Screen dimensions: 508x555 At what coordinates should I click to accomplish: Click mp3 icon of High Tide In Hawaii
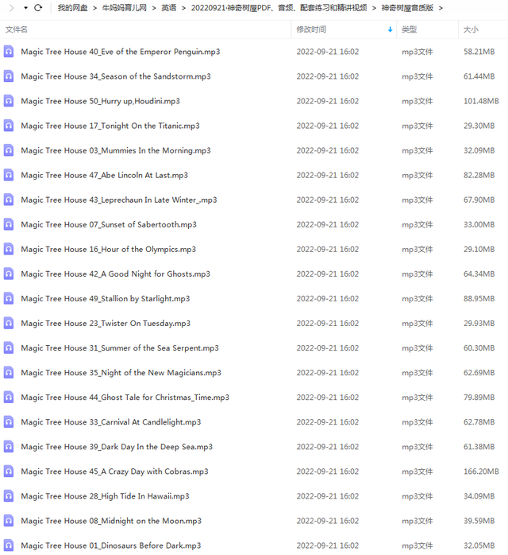click(9, 496)
